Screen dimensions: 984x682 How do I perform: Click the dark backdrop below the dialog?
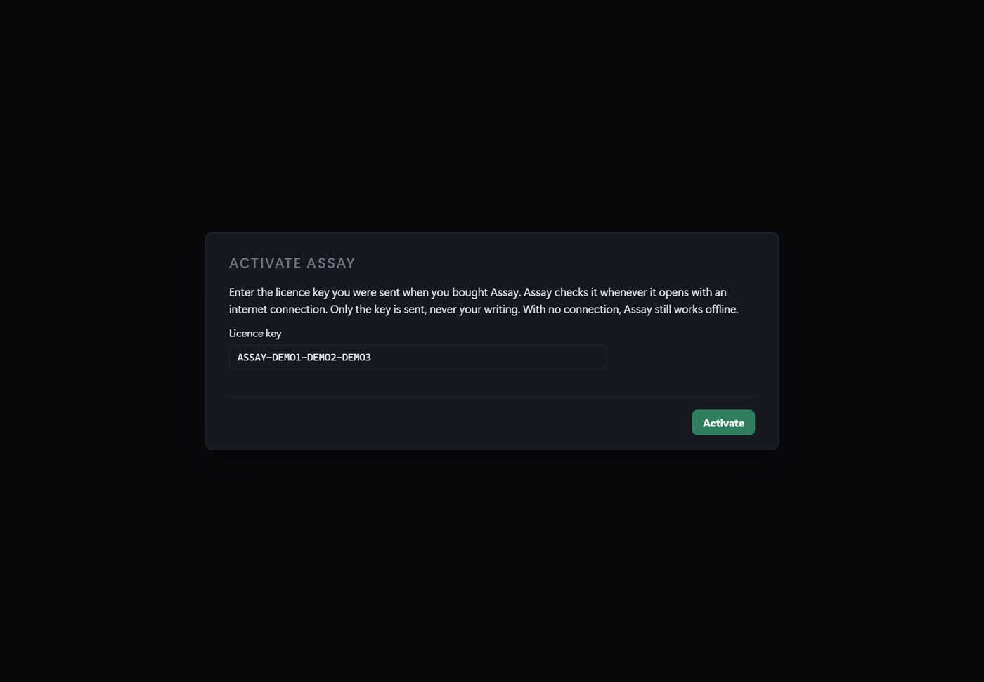click(492, 565)
